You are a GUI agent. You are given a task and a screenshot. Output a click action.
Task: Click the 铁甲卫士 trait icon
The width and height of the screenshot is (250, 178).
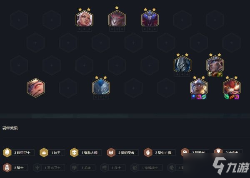coord(7,153)
